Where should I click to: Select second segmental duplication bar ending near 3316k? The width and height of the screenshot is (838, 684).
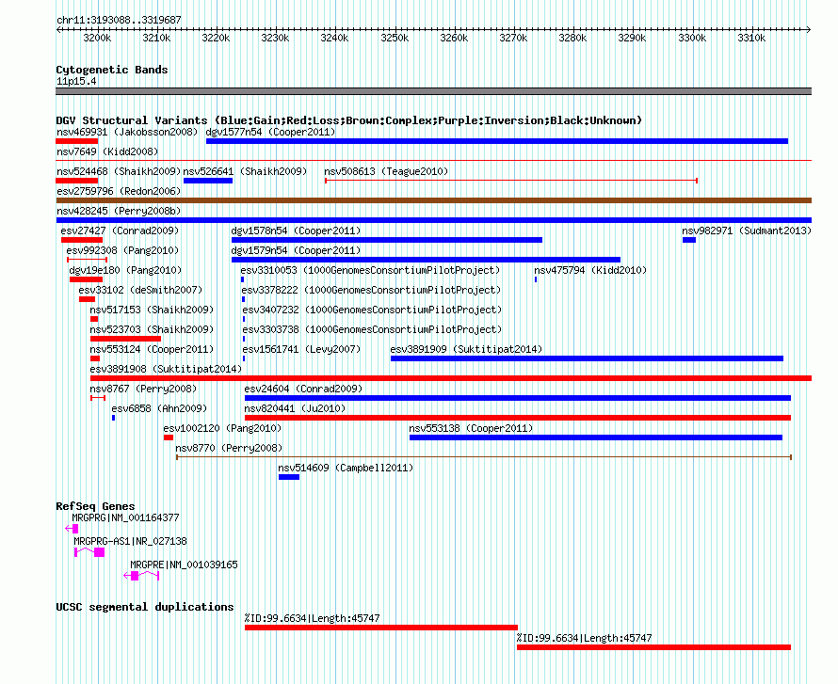[653, 647]
